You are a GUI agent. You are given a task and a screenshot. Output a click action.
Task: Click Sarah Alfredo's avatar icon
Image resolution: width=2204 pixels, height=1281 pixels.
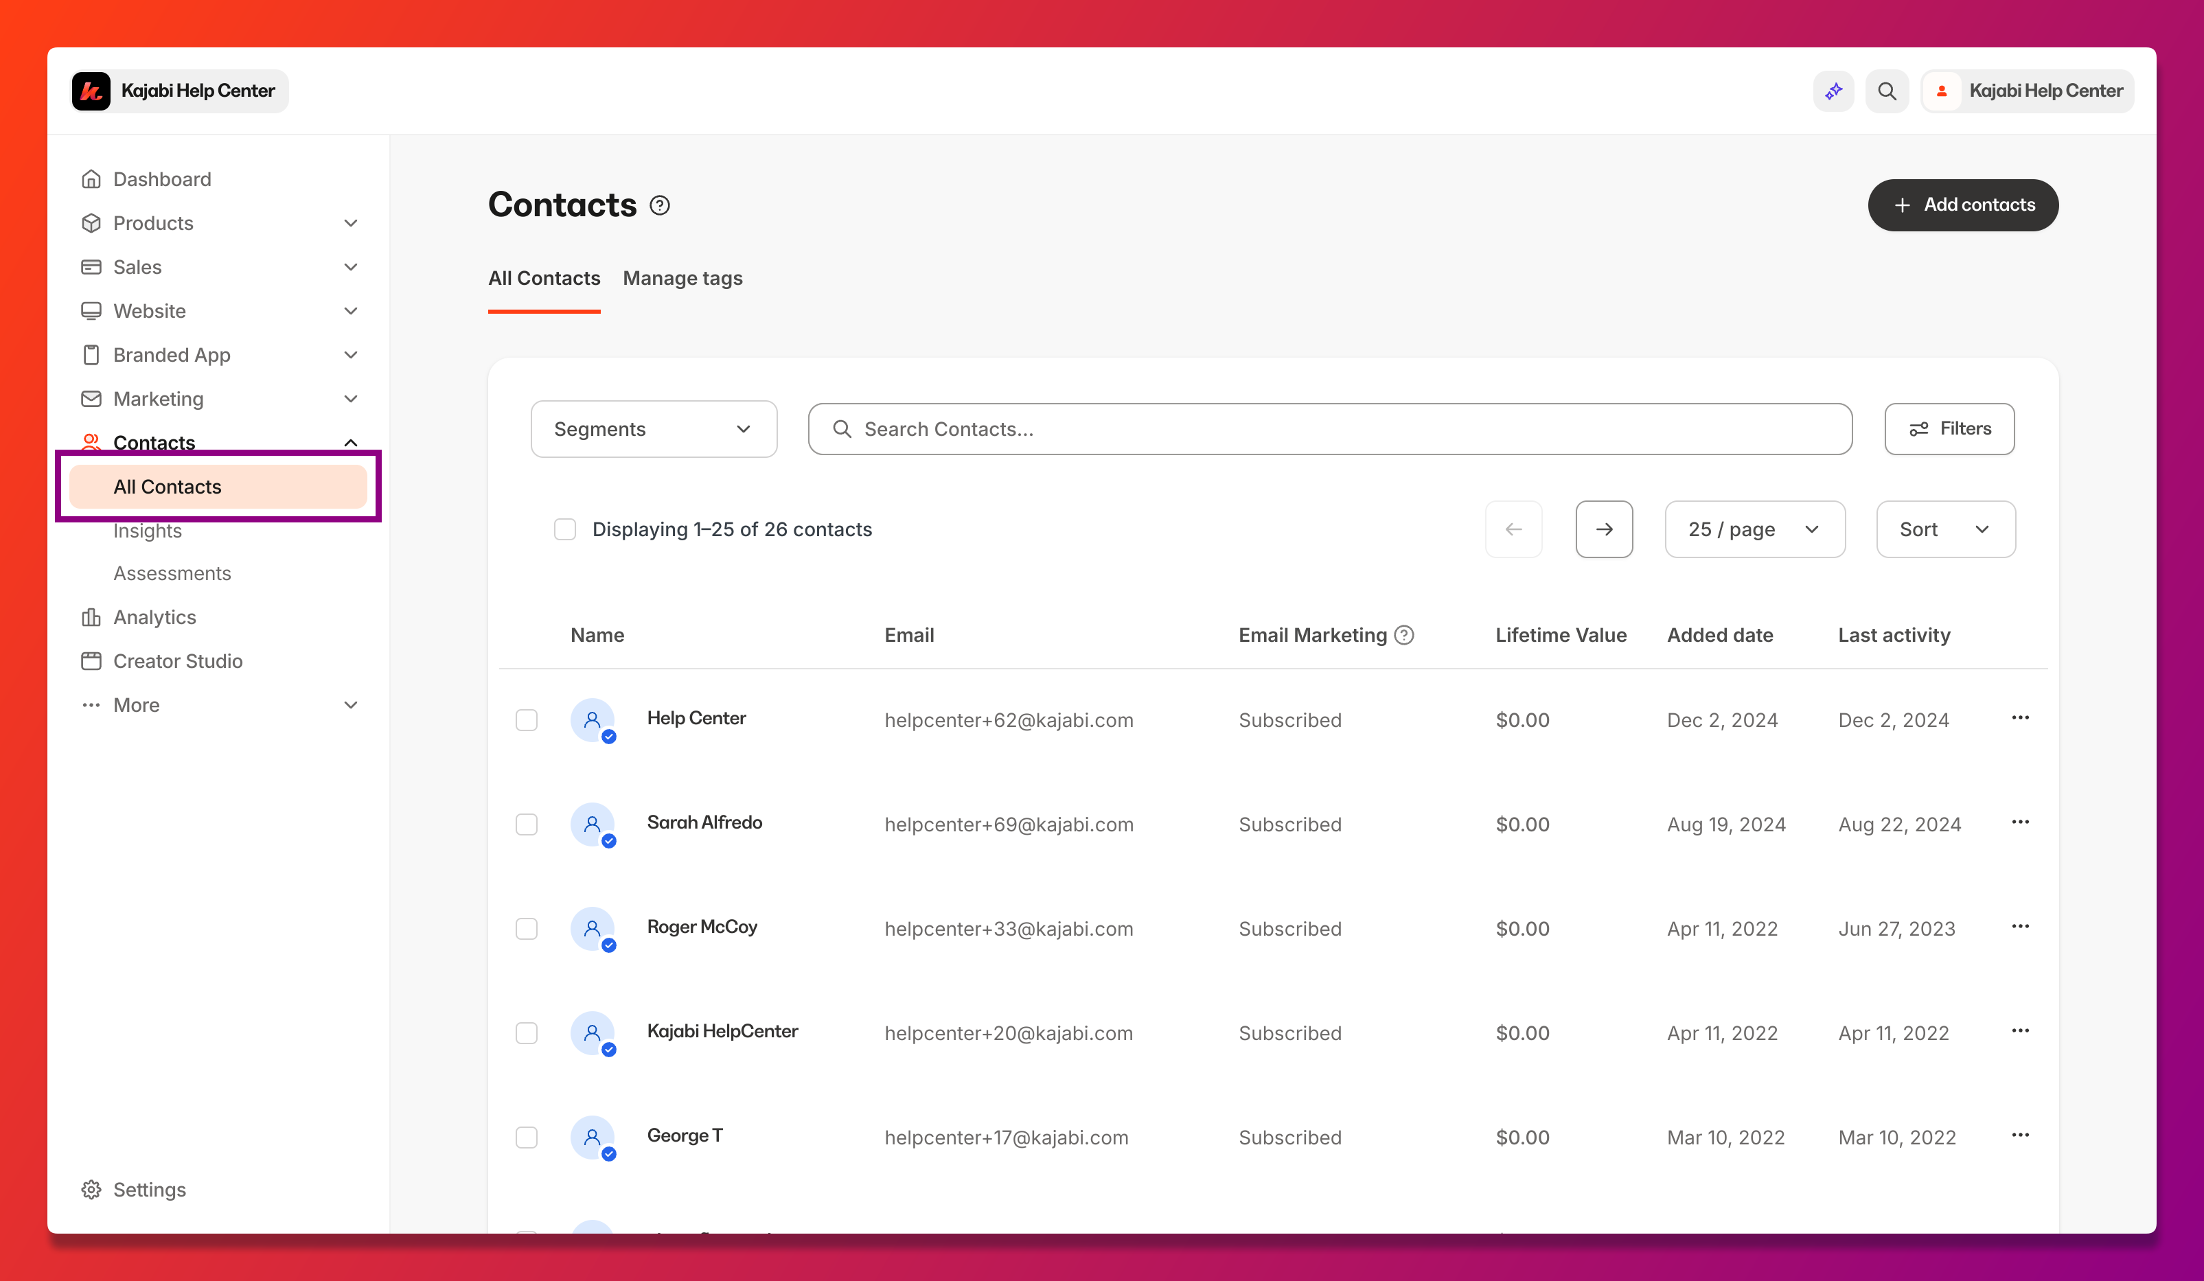point(593,824)
